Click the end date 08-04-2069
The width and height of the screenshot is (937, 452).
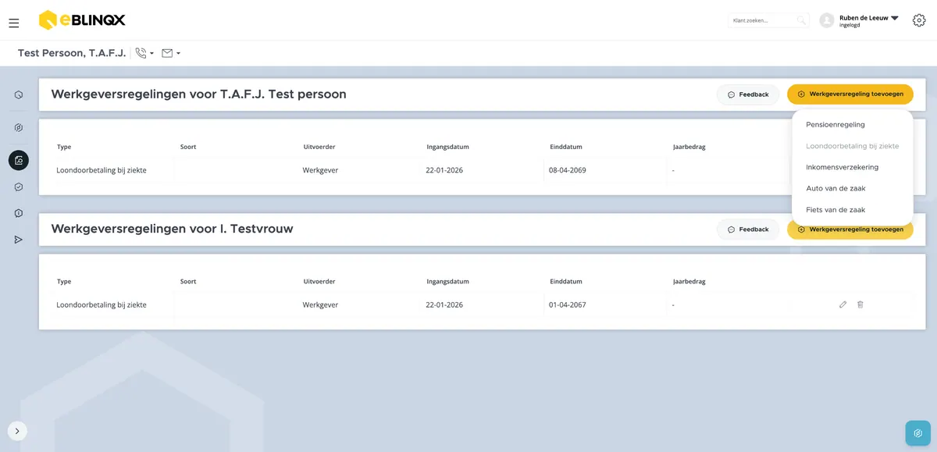pos(568,170)
